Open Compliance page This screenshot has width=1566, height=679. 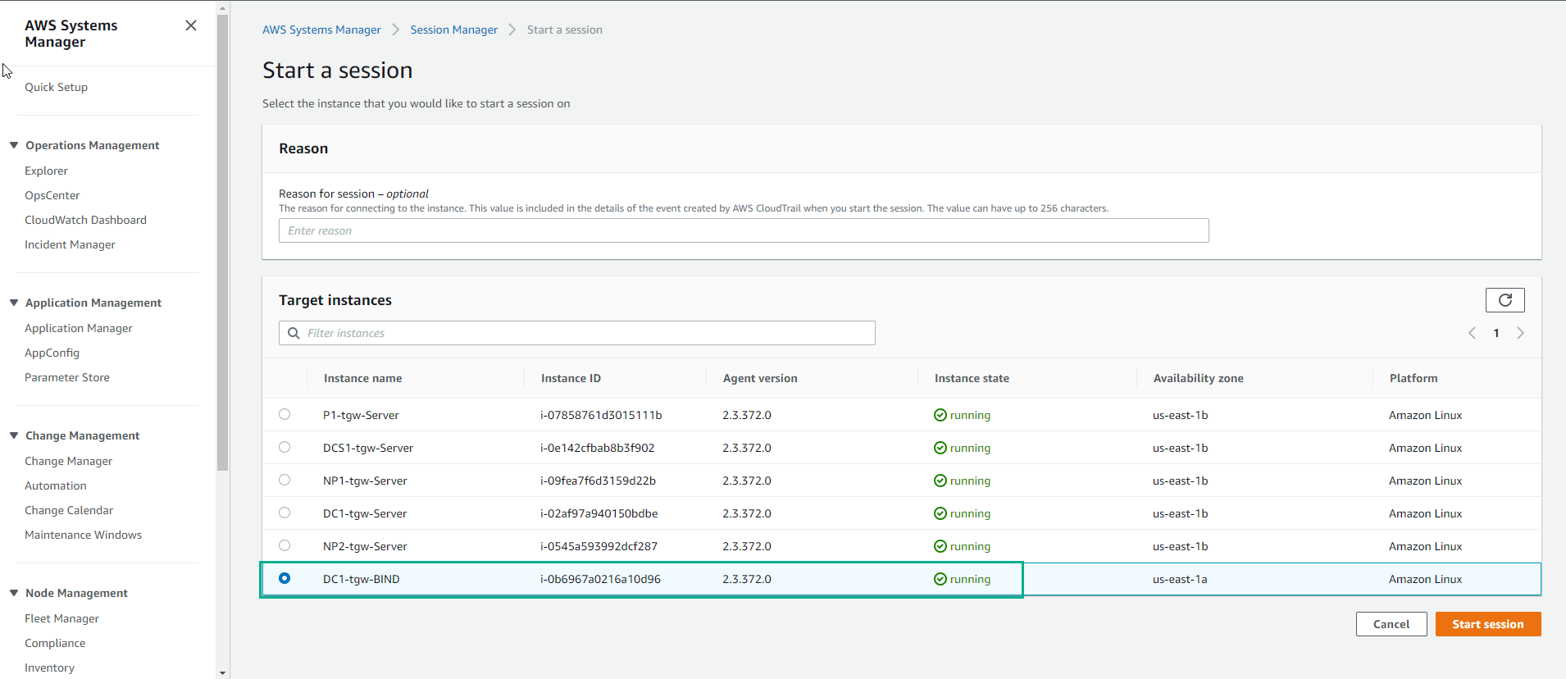tap(55, 643)
